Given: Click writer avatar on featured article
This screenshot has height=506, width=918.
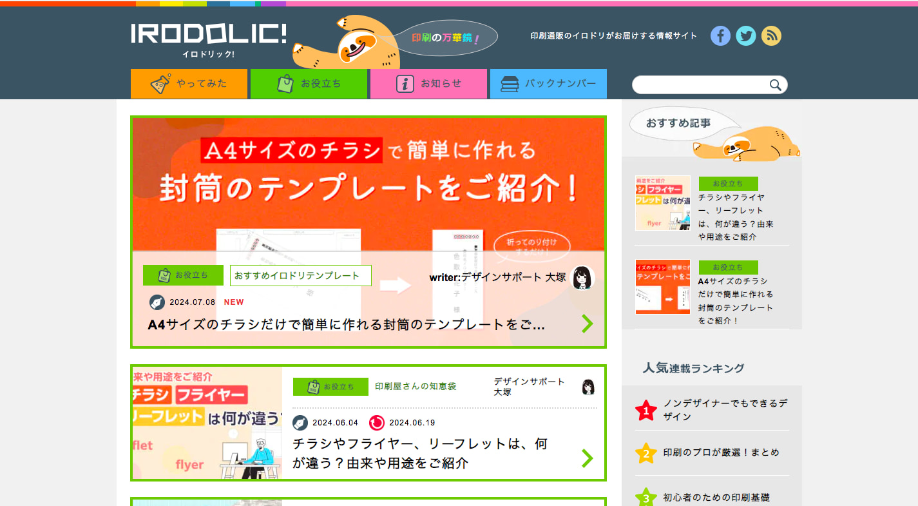Looking at the screenshot, I should coord(583,277).
